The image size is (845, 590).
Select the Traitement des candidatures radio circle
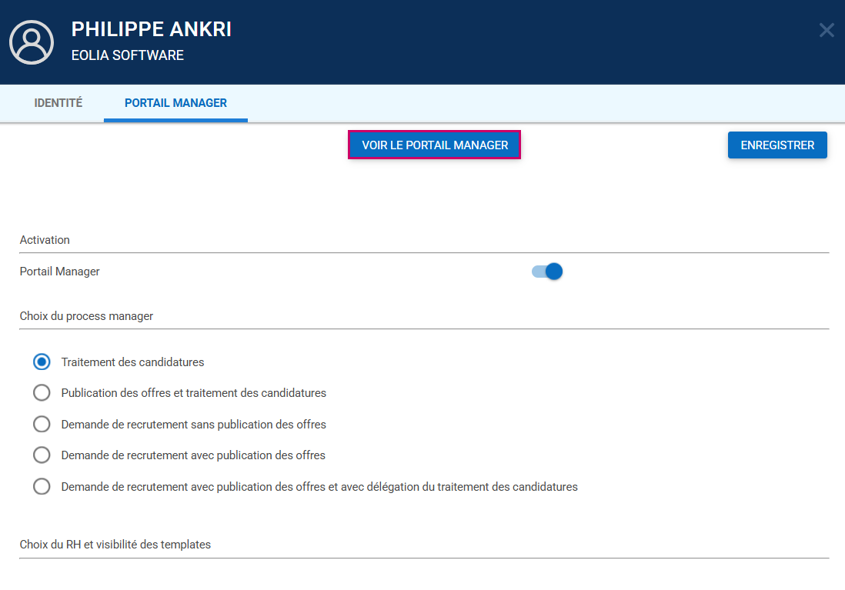42,362
